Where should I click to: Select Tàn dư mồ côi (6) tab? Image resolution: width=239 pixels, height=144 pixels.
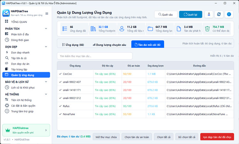[x=148, y=44]
